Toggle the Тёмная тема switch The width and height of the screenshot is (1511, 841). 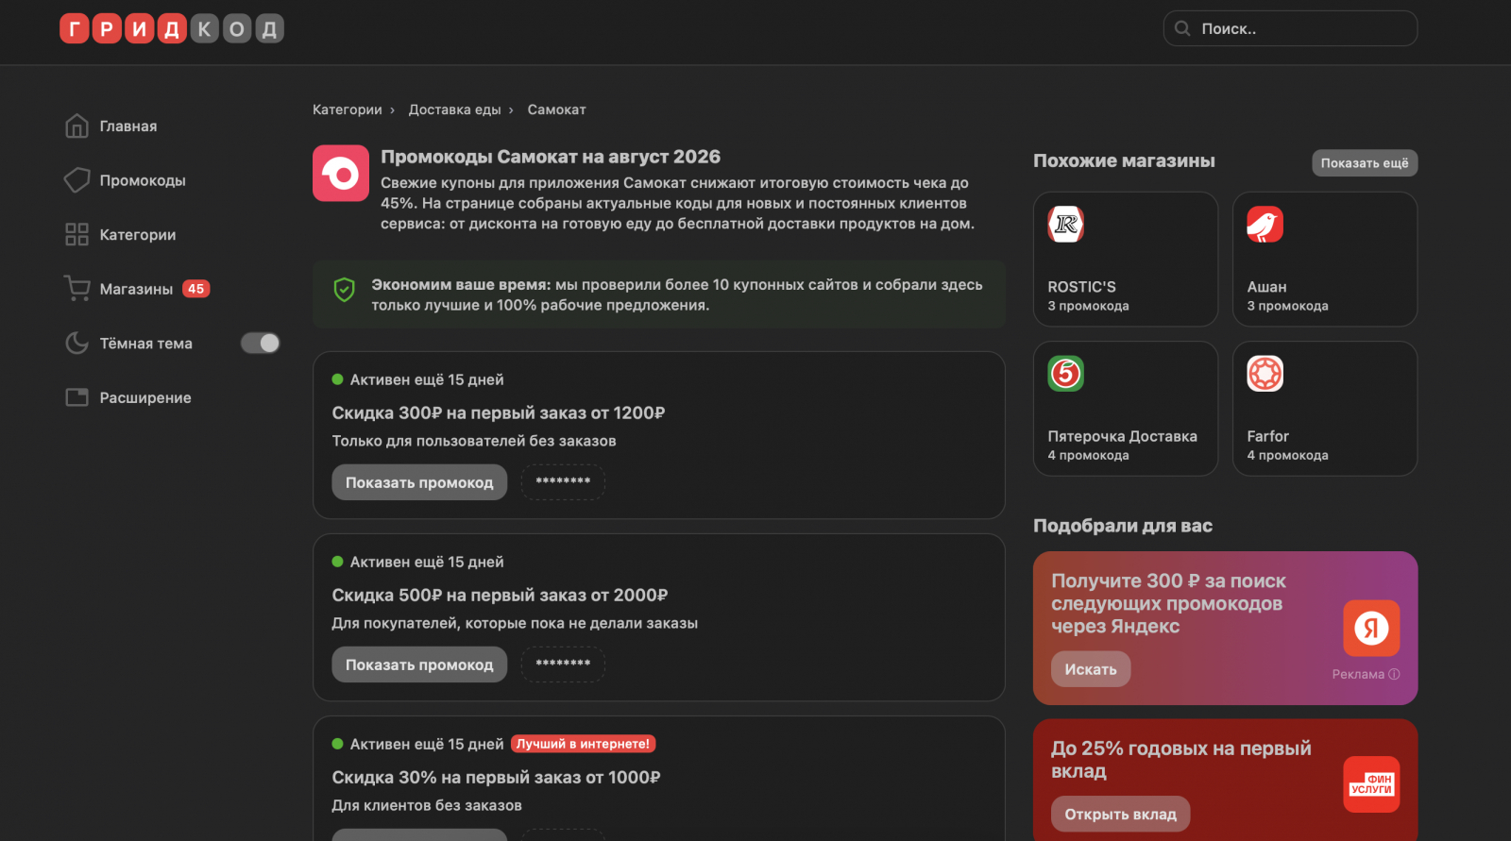261,343
